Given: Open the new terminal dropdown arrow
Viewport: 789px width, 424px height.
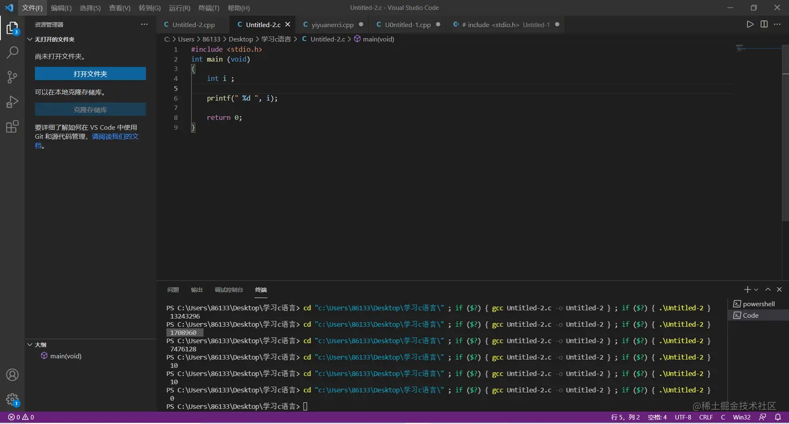Looking at the screenshot, I should [x=756, y=290].
